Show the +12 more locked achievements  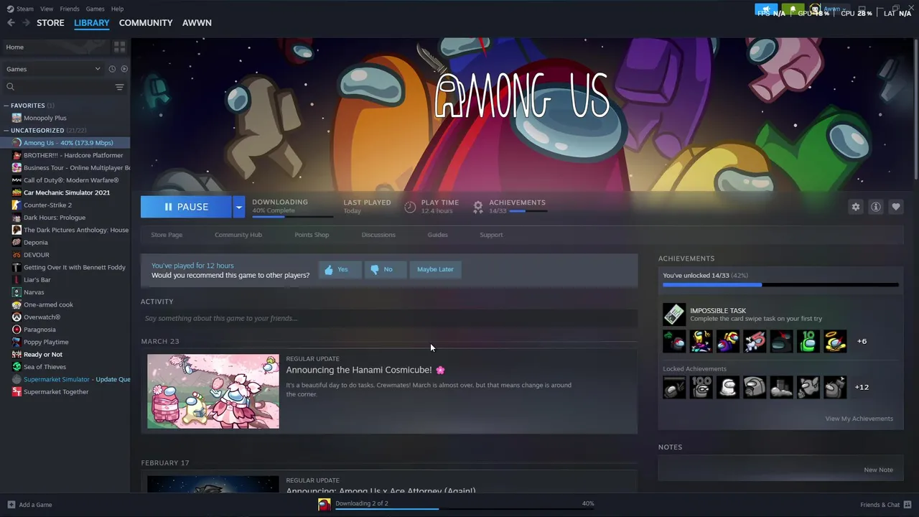click(862, 387)
